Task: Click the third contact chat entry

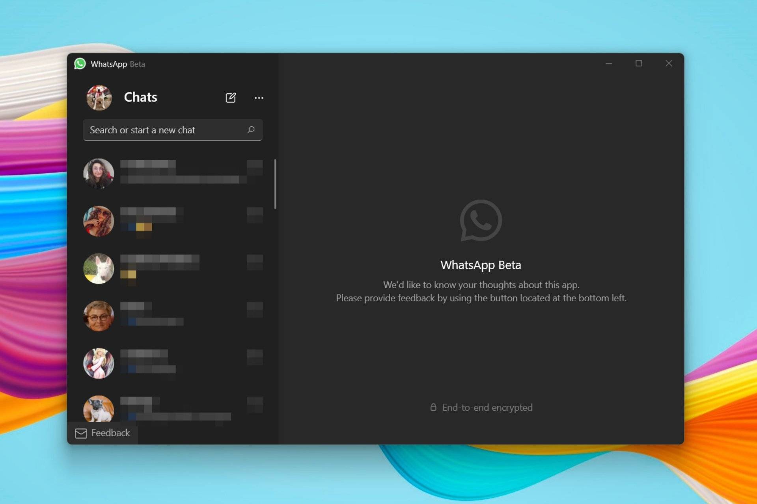Action: [x=172, y=267]
